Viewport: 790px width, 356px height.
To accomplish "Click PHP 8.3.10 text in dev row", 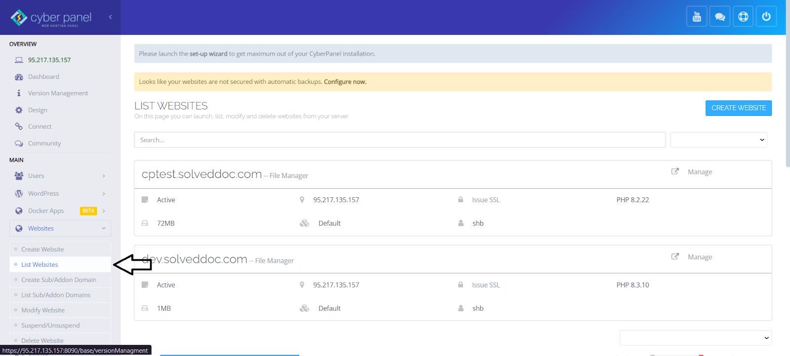I will [632, 285].
